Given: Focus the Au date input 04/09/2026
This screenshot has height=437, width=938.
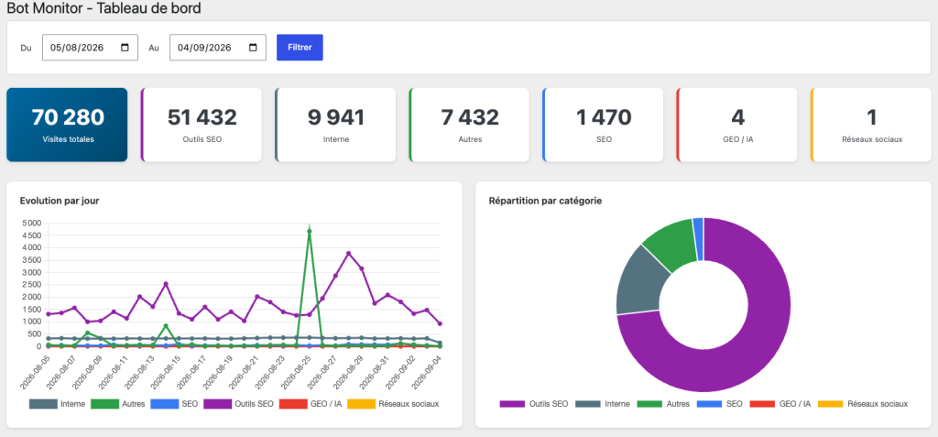Looking at the screenshot, I should pos(218,48).
